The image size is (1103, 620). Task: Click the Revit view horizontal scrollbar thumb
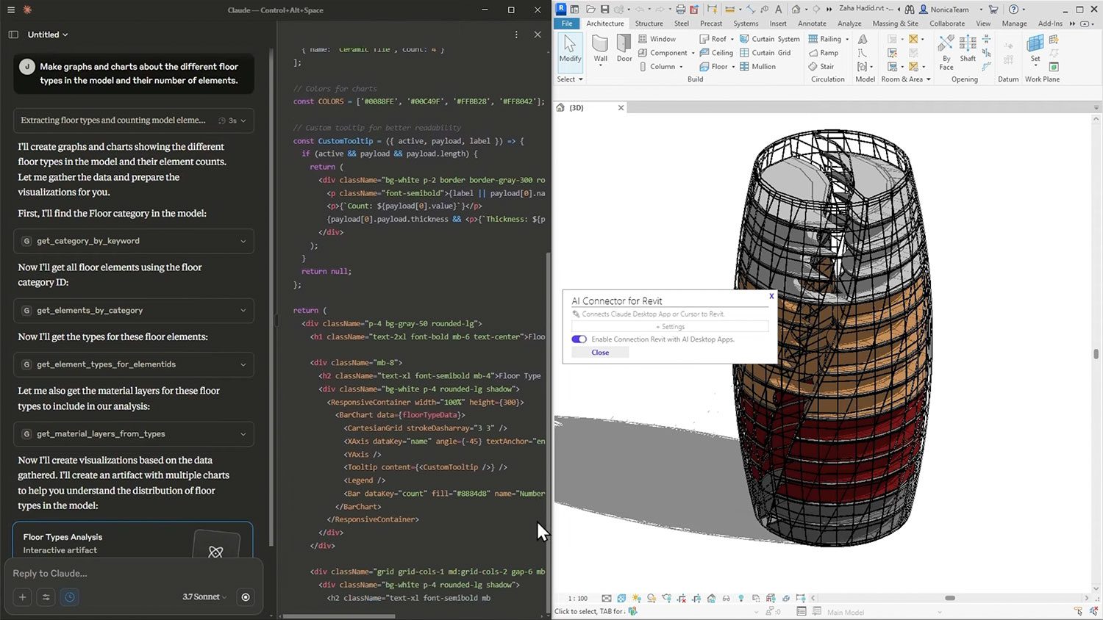(x=949, y=598)
